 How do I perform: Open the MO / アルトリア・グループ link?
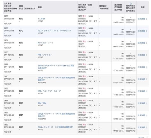point(49,91)
